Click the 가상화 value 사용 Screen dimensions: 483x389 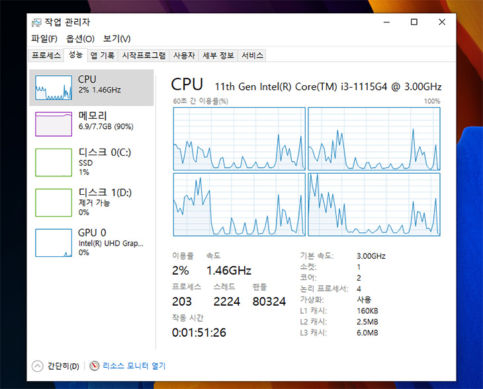(364, 300)
